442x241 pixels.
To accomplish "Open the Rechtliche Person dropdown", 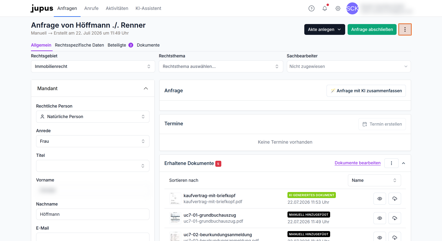I will 93,117.
